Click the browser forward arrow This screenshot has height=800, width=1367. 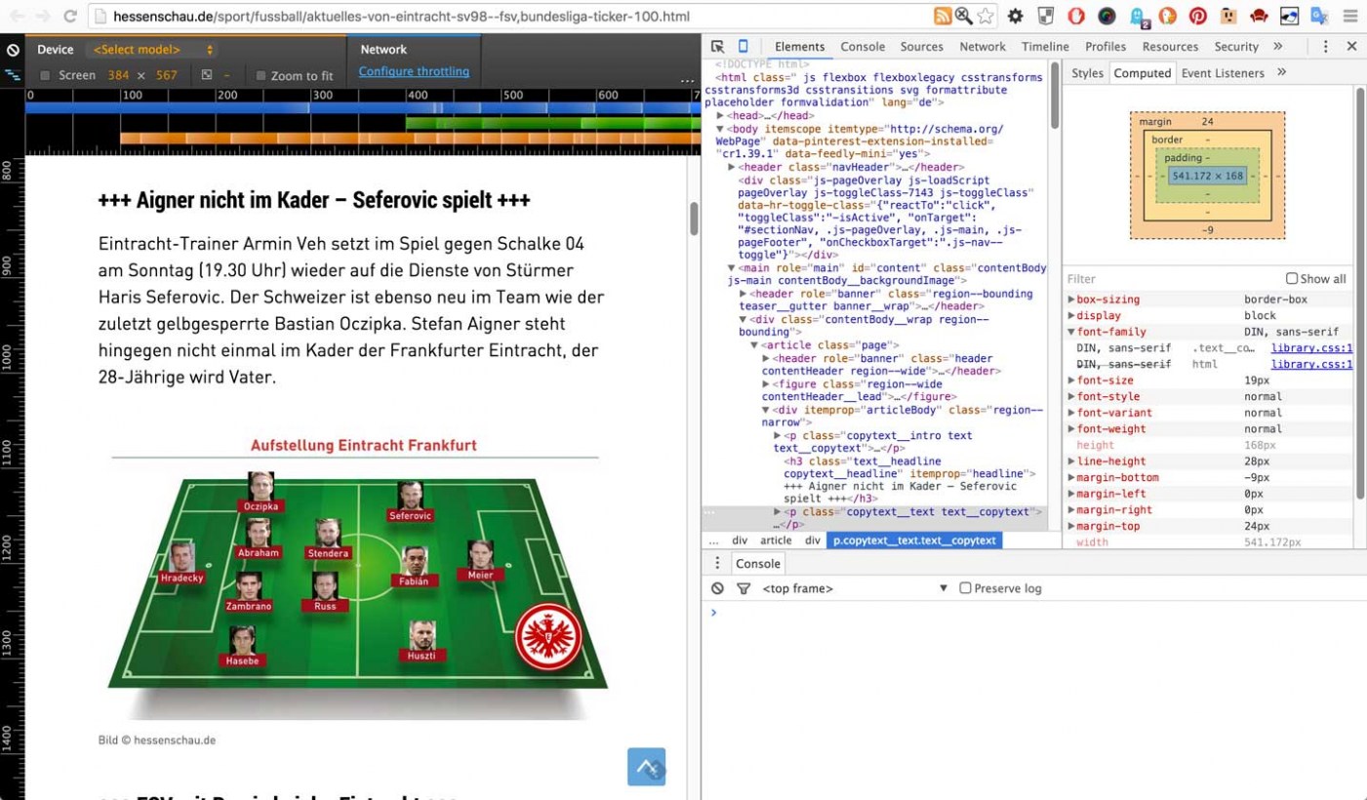[x=43, y=16]
